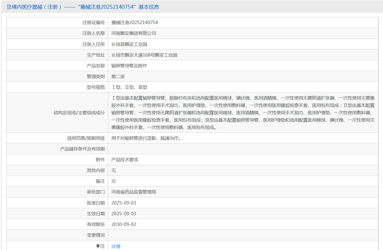Select the registrant name 河南飘安集团有限公司

coord(134,33)
